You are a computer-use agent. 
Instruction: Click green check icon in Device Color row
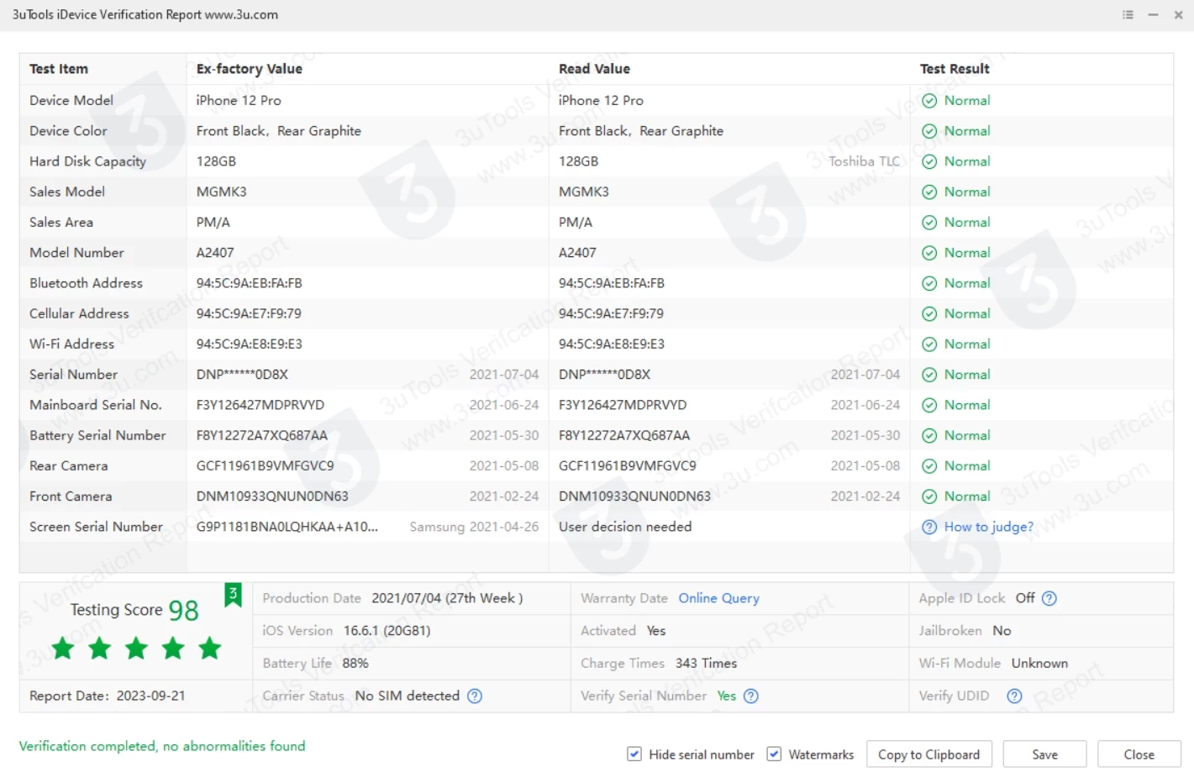[x=929, y=131]
